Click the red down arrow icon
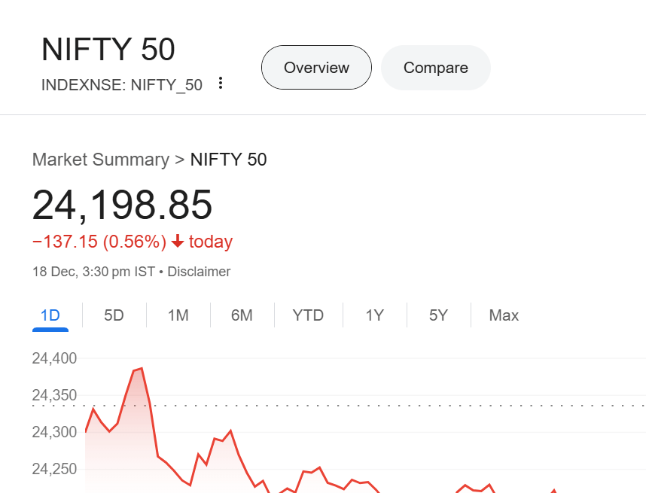Image resolution: width=646 pixels, height=493 pixels. click(x=178, y=242)
